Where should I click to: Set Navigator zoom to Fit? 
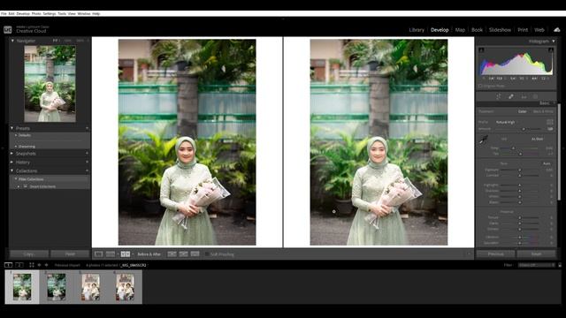[55, 41]
